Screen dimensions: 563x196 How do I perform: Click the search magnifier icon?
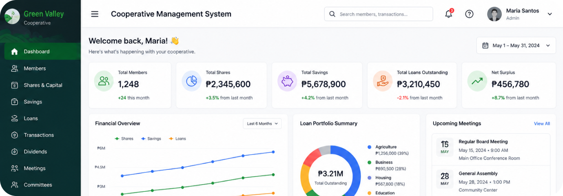coord(332,14)
